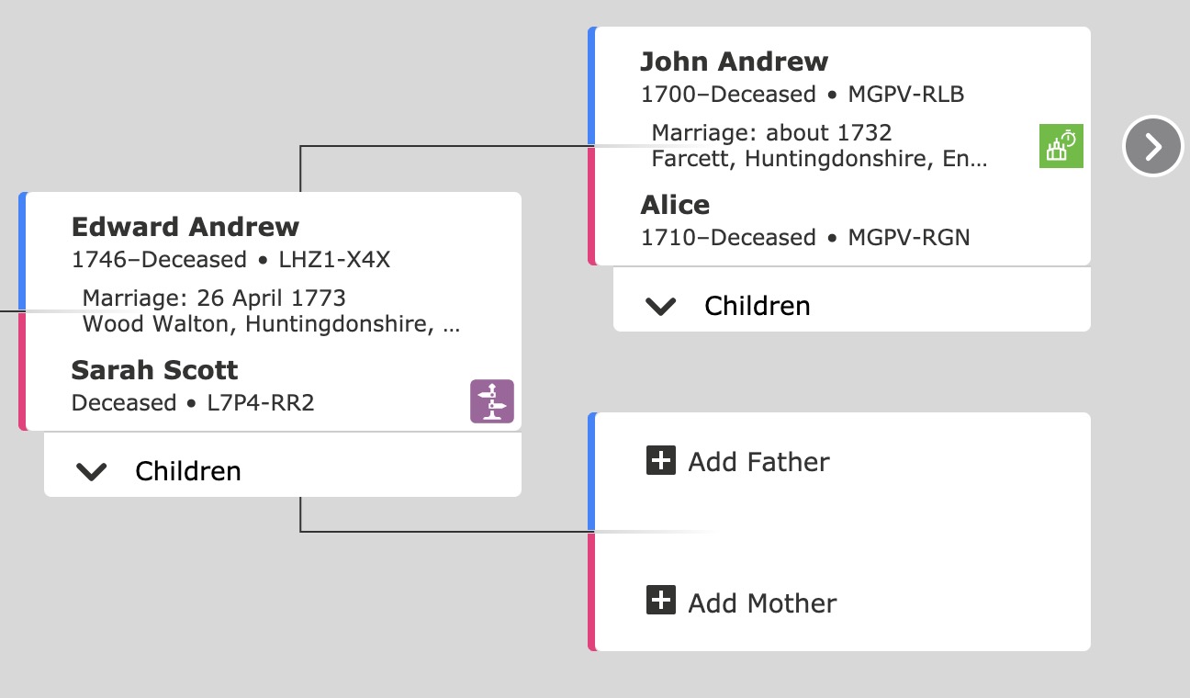The height and width of the screenshot is (698, 1190).
Task: Expand Children under Edward Andrew and Sarah Scott
Action: (x=91, y=471)
